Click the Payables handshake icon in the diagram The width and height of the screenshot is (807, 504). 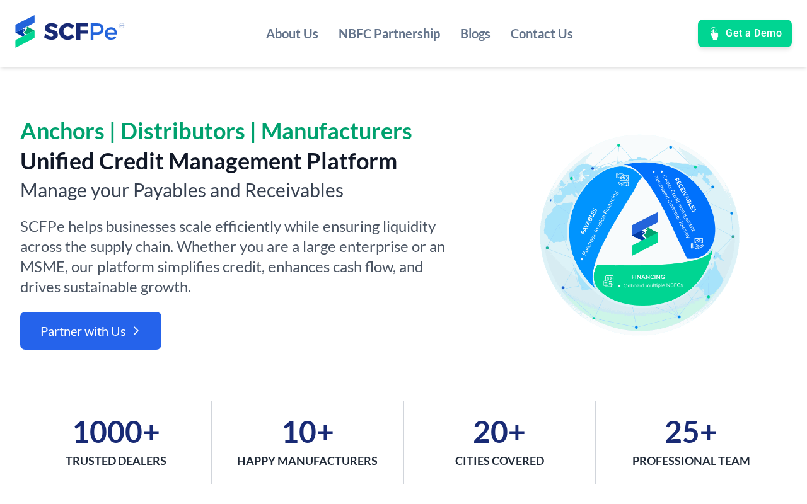[x=622, y=180]
